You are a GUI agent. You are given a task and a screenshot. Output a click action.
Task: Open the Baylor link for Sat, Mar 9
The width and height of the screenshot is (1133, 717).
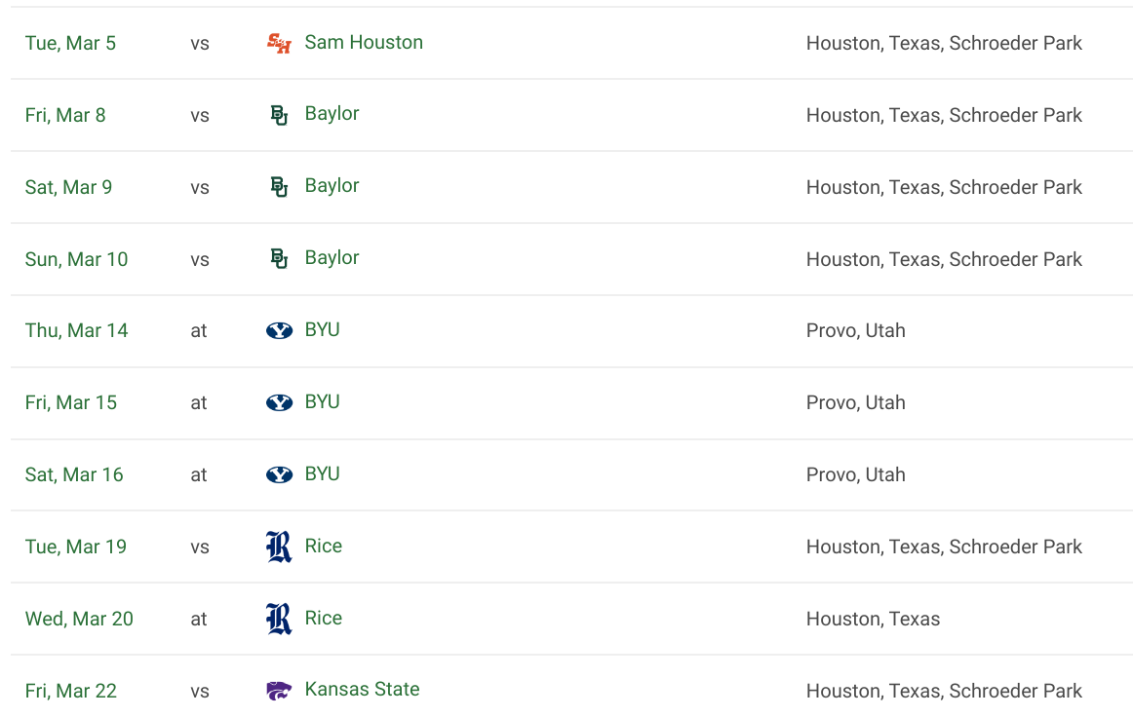332,185
